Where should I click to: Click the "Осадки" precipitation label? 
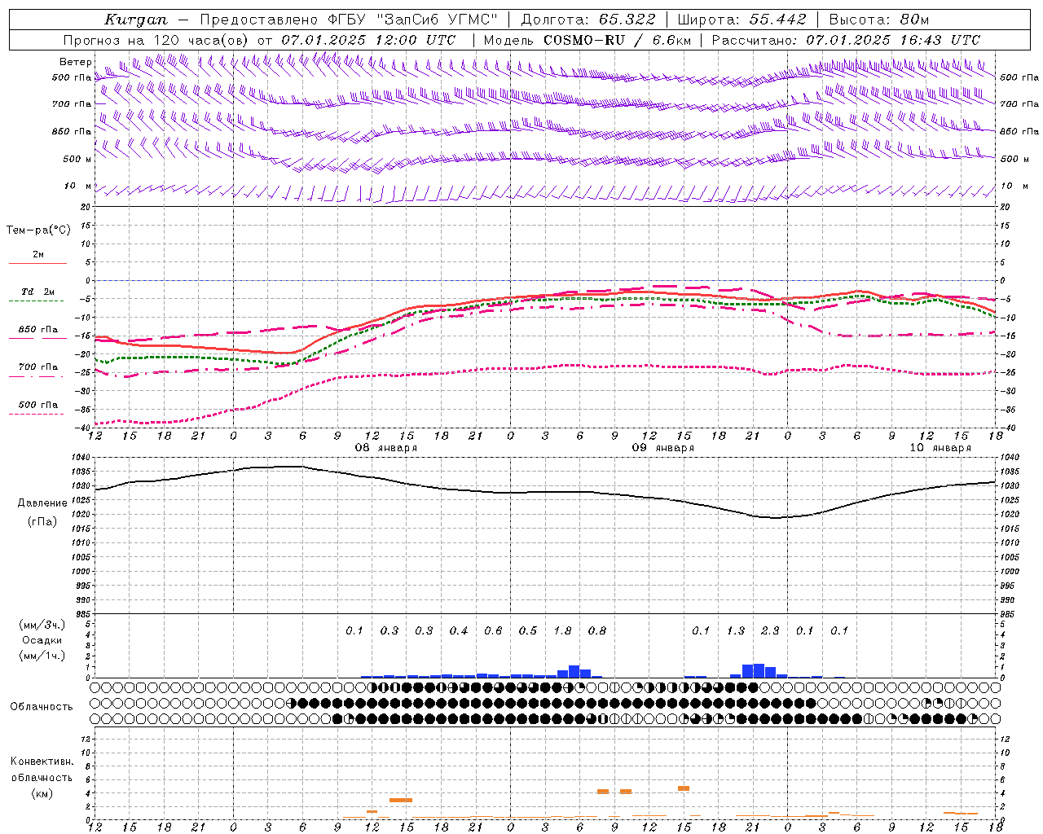coord(42,640)
